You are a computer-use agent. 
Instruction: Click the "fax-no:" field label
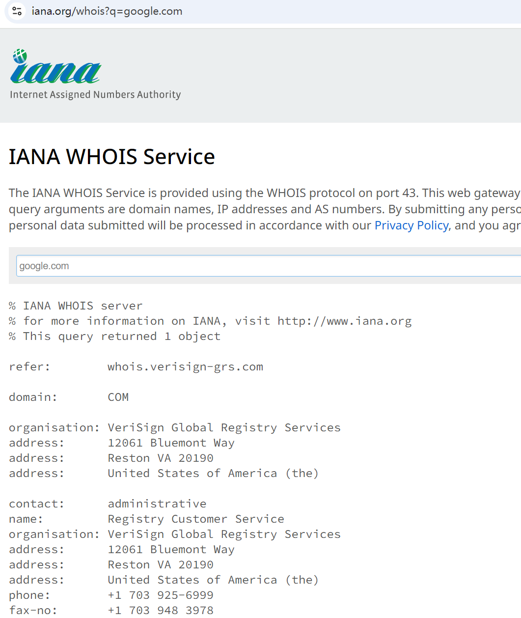(x=33, y=610)
